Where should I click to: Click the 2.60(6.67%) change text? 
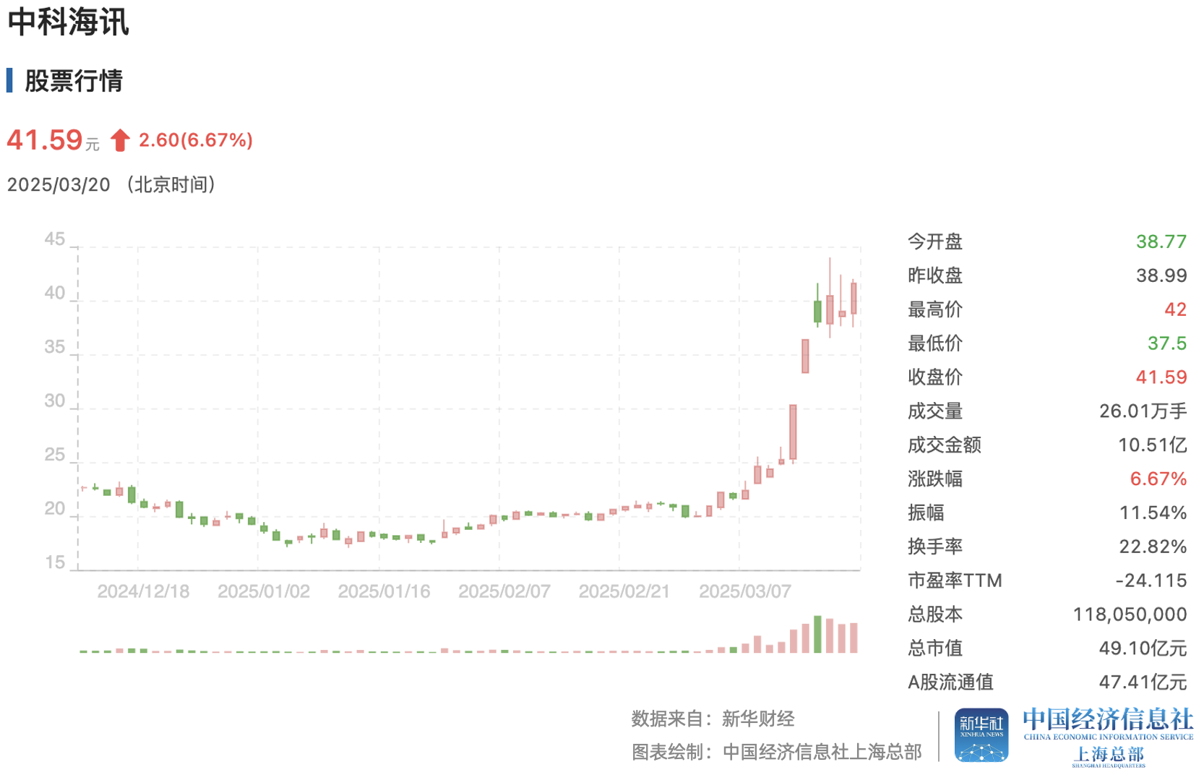coord(196,140)
